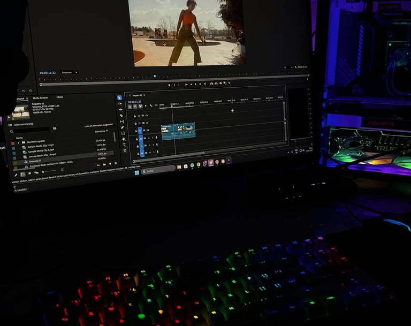Pick the Ripple Edit tool

[120, 110]
